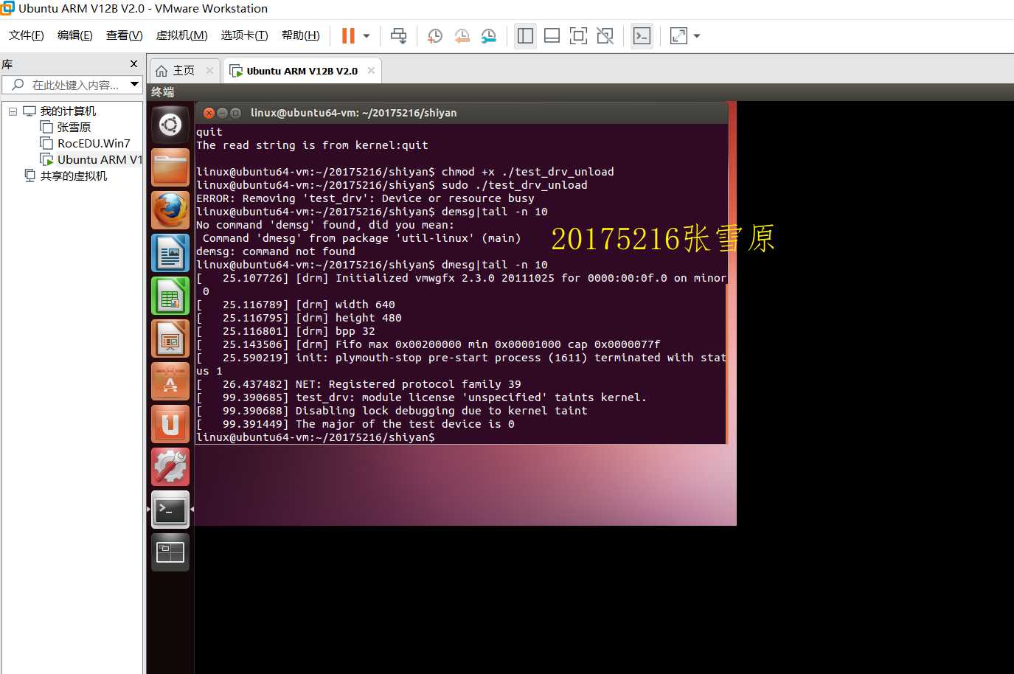Revert VM to previous snapshot
1014x674 pixels.
[462, 35]
